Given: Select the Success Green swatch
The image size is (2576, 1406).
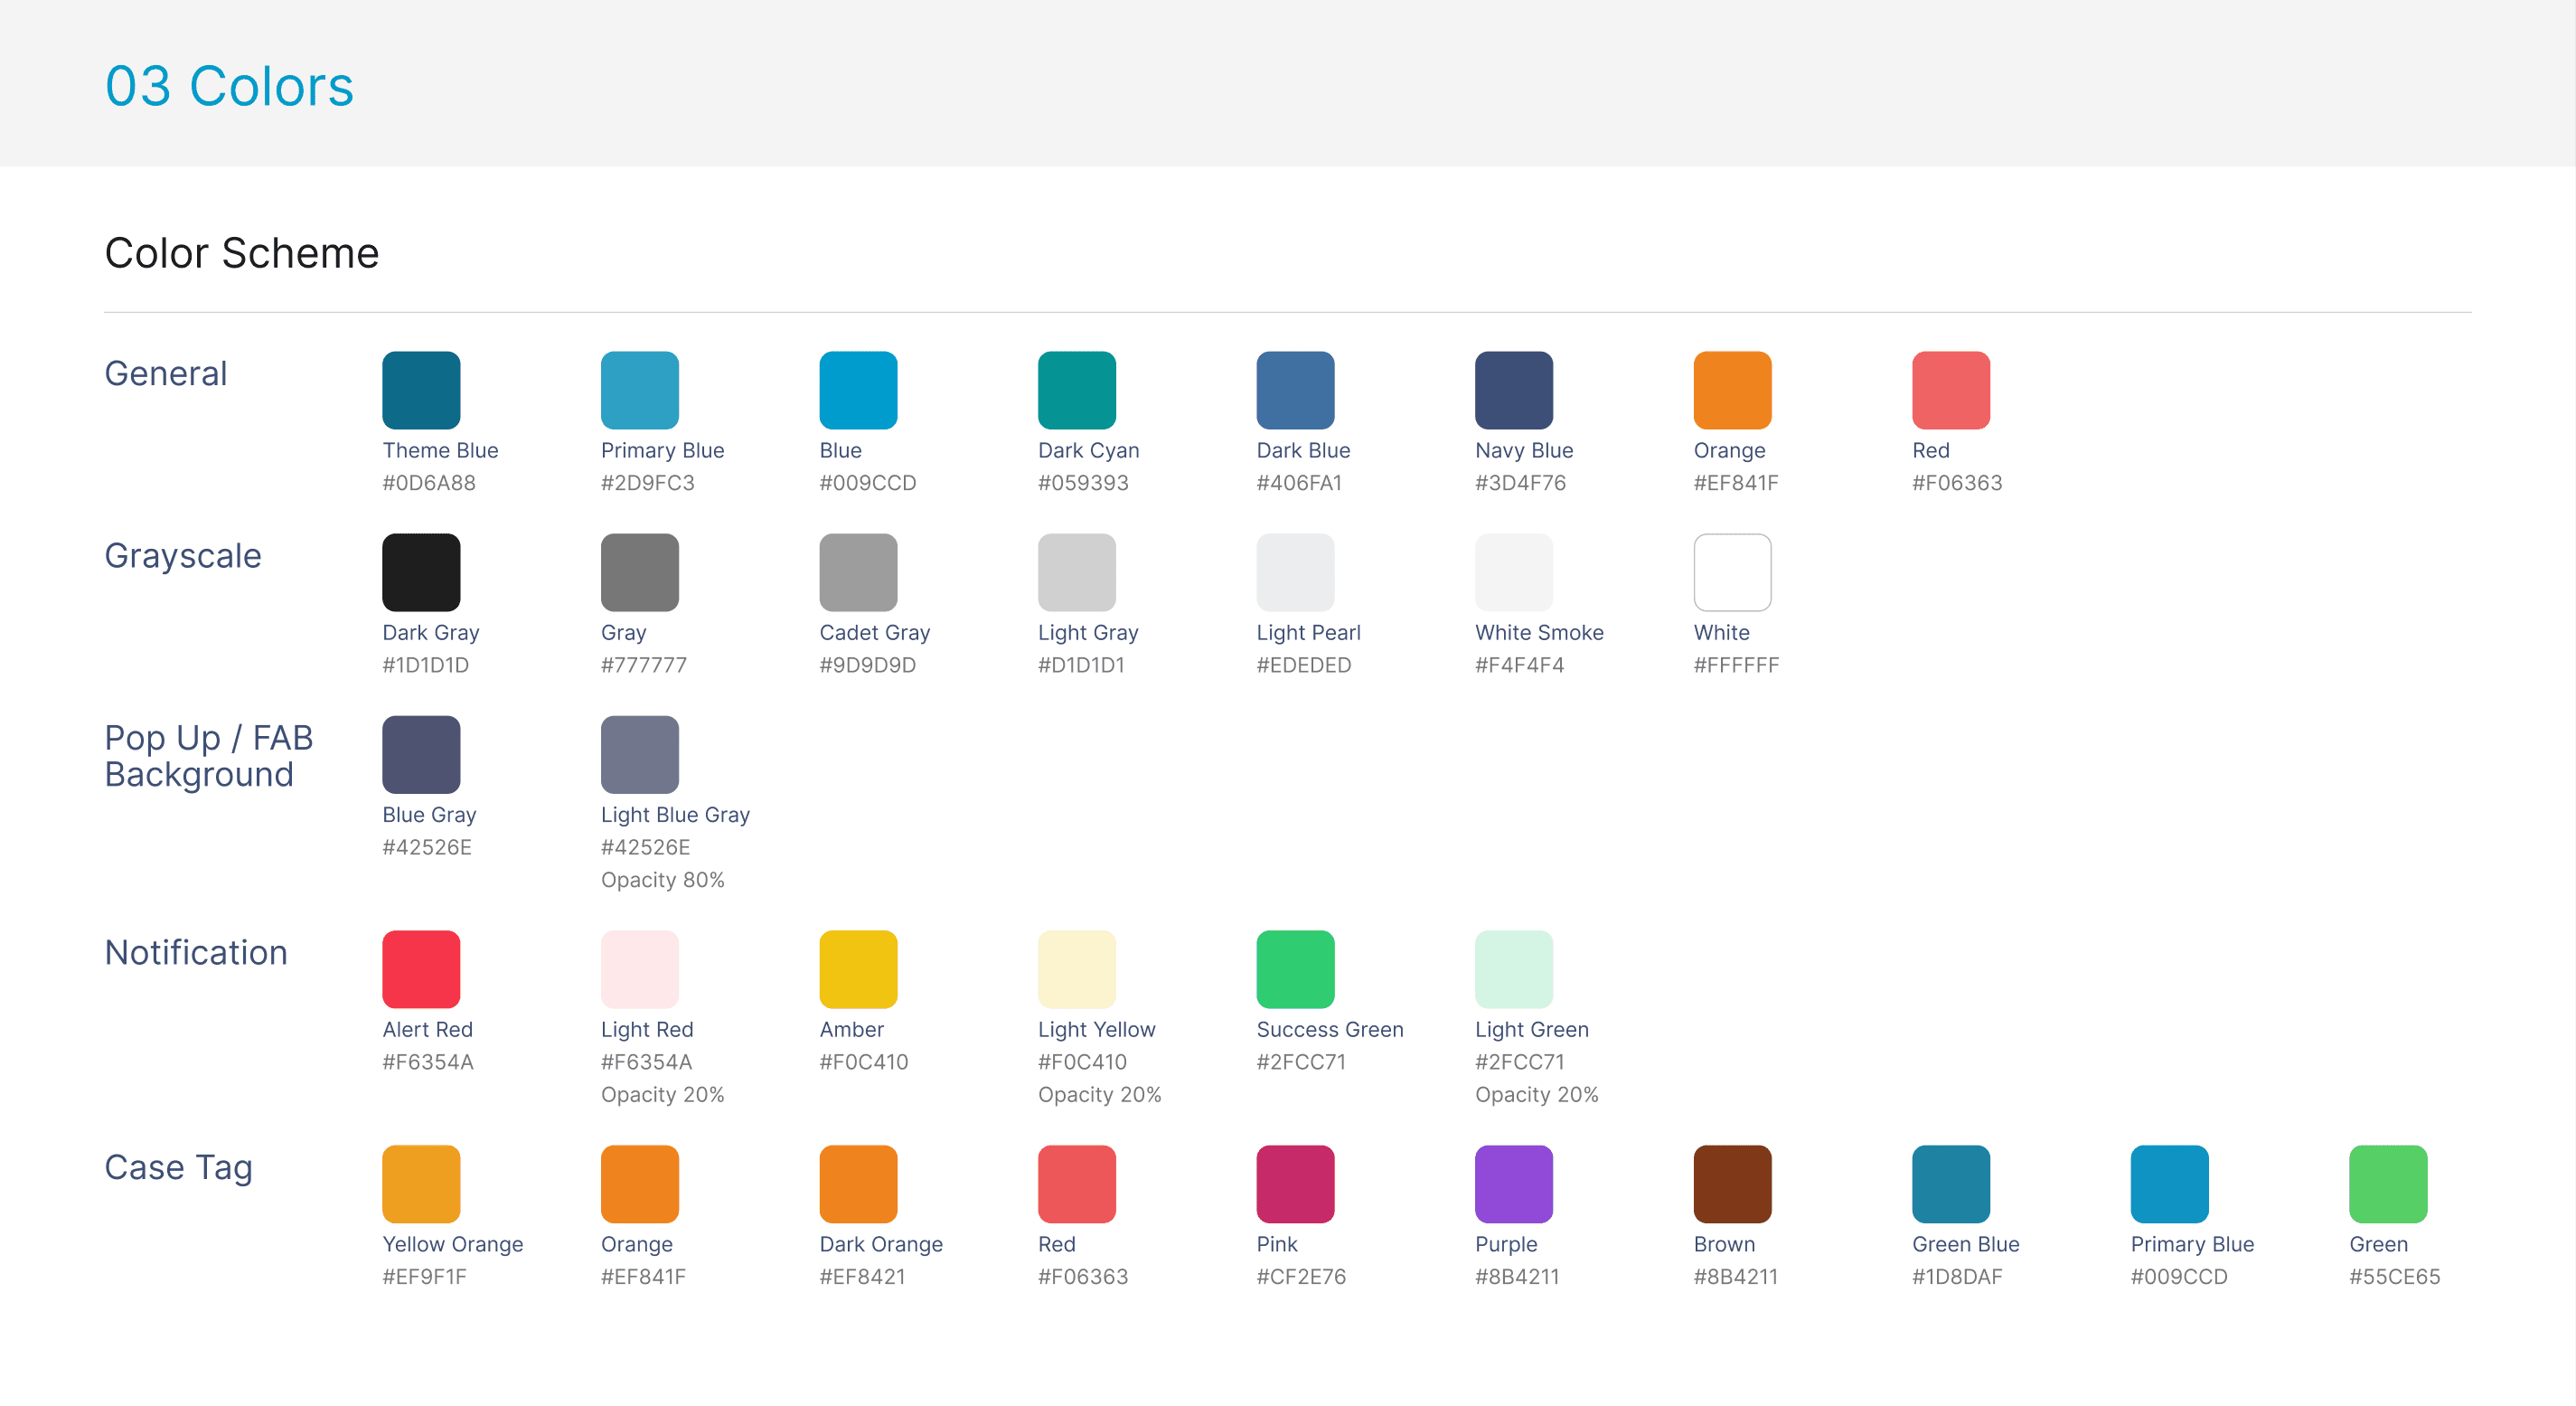Looking at the screenshot, I should pyautogui.click(x=1295, y=969).
